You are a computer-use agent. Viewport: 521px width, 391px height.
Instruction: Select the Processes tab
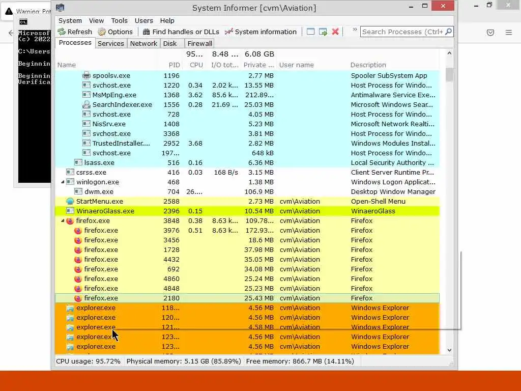point(75,43)
